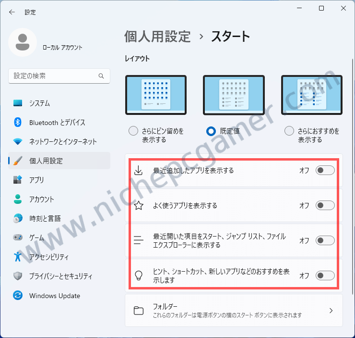Open 時刻と言語 category

[59, 218]
